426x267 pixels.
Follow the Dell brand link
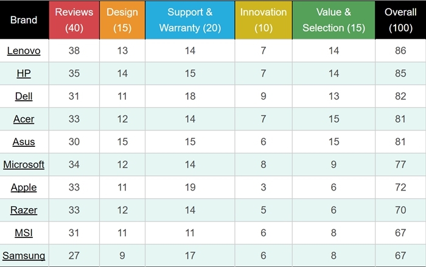[24, 96]
